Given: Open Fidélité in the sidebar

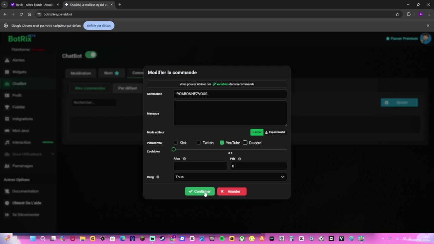Looking at the screenshot, I should [x=19, y=107].
